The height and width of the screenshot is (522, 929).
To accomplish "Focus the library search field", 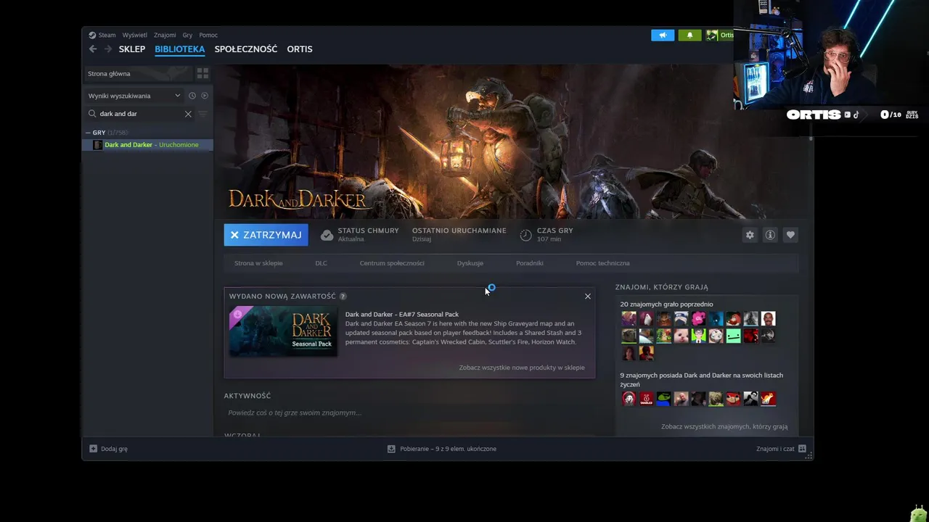I will pos(139,114).
